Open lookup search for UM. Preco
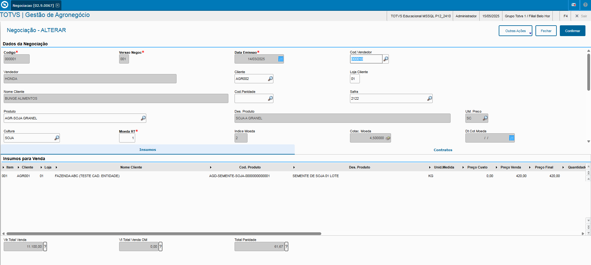The height and width of the screenshot is (265, 591). [x=485, y=118]
